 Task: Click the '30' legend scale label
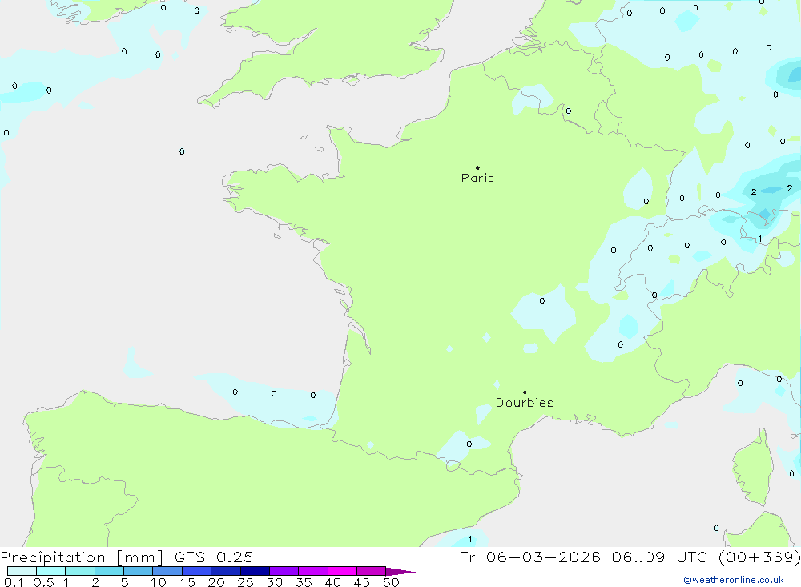click(275, 582)
